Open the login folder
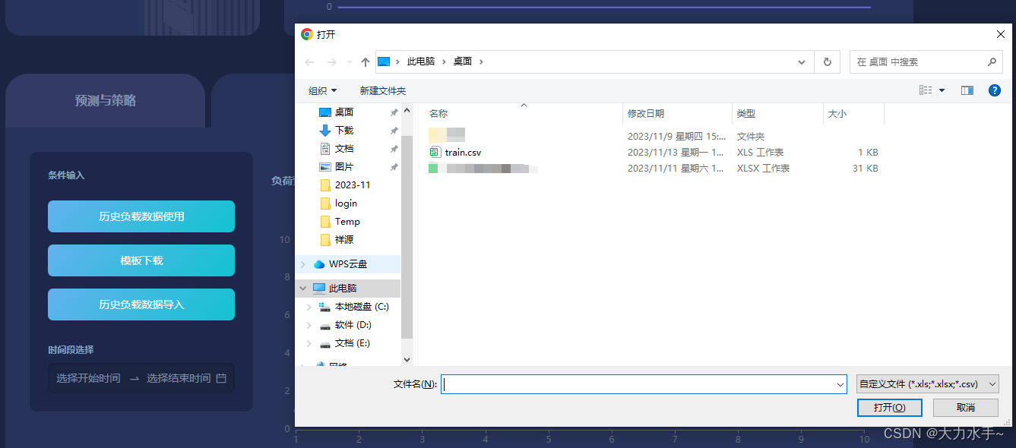The image size is (1016, 448). (346, 203)
